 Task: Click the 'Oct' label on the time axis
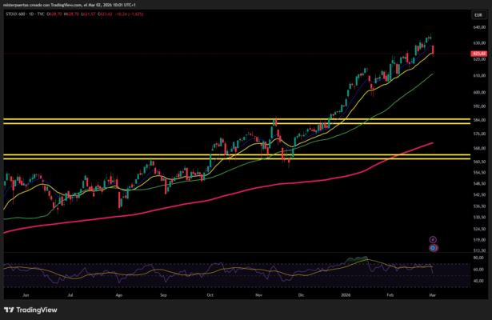210,294
